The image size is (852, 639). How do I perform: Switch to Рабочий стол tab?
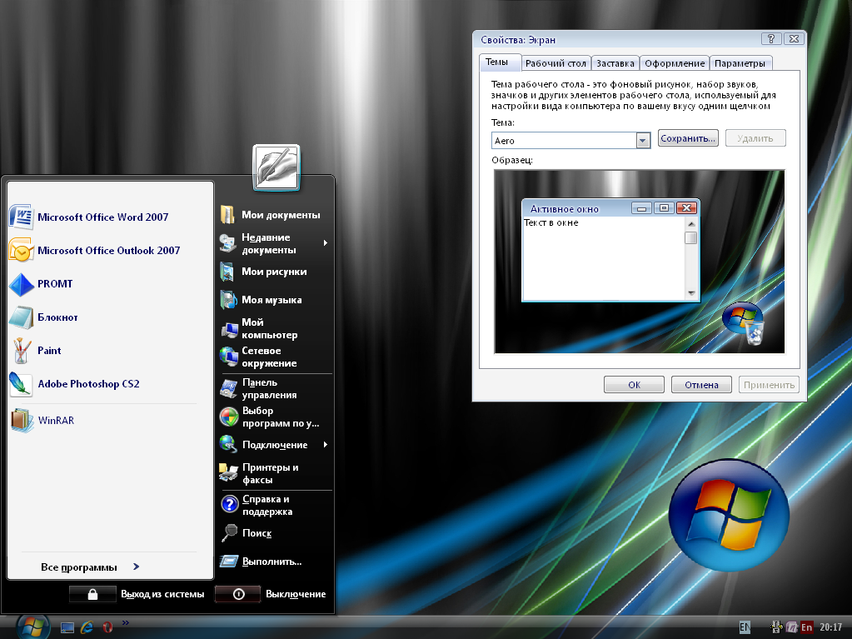click(556, 63)
